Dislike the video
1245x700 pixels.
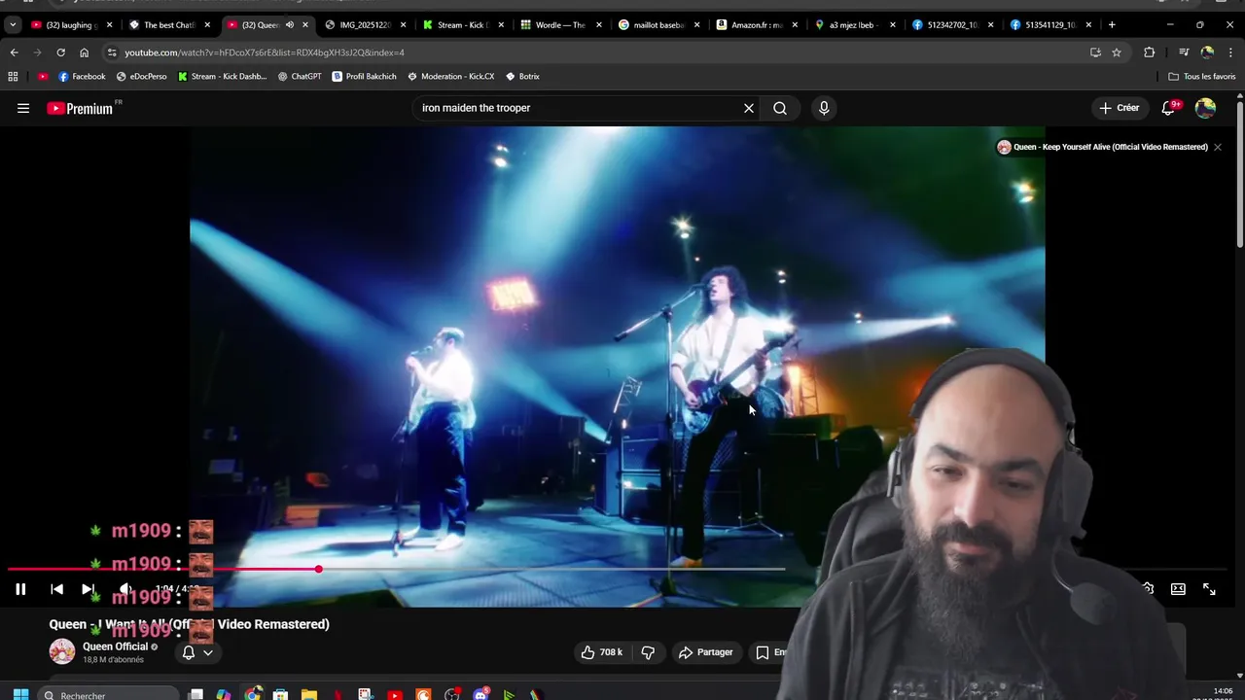click(x=648, y=652)
